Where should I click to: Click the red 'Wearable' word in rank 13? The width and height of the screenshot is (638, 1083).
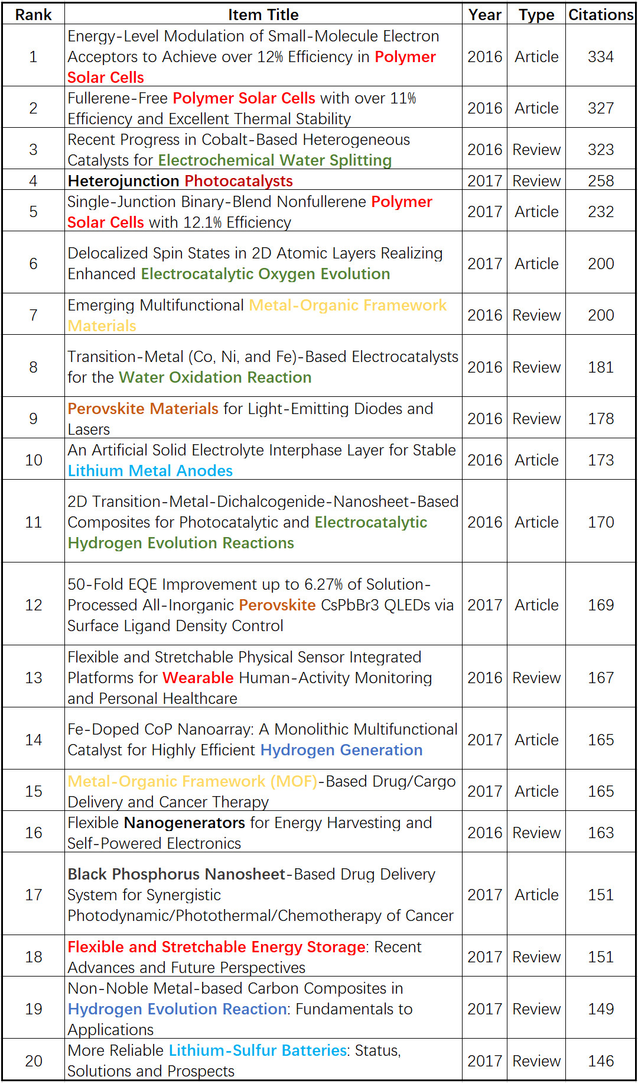click(x=198, y=678)
